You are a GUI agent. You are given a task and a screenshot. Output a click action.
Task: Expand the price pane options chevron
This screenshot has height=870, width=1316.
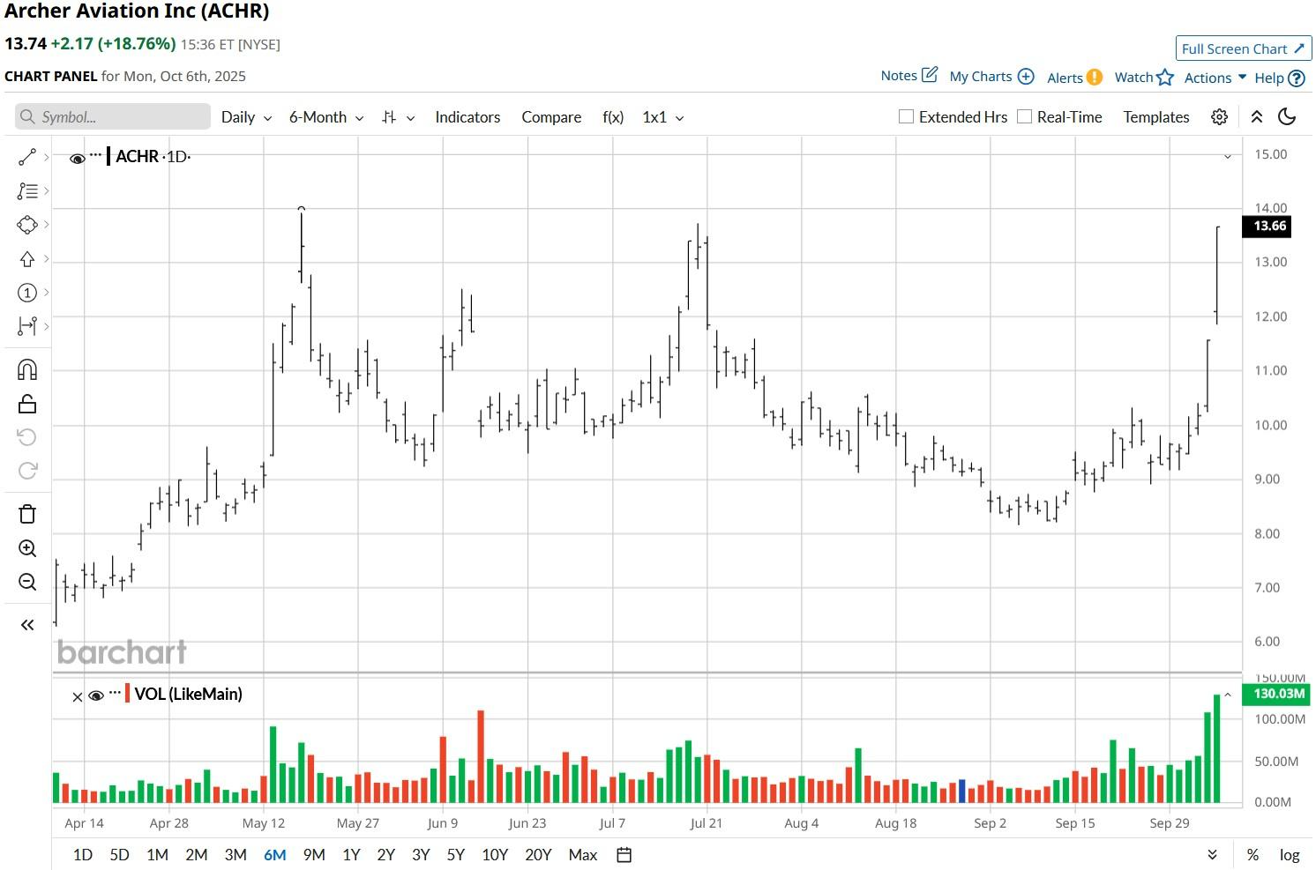pyautogui.click(x=1228, y=157)
